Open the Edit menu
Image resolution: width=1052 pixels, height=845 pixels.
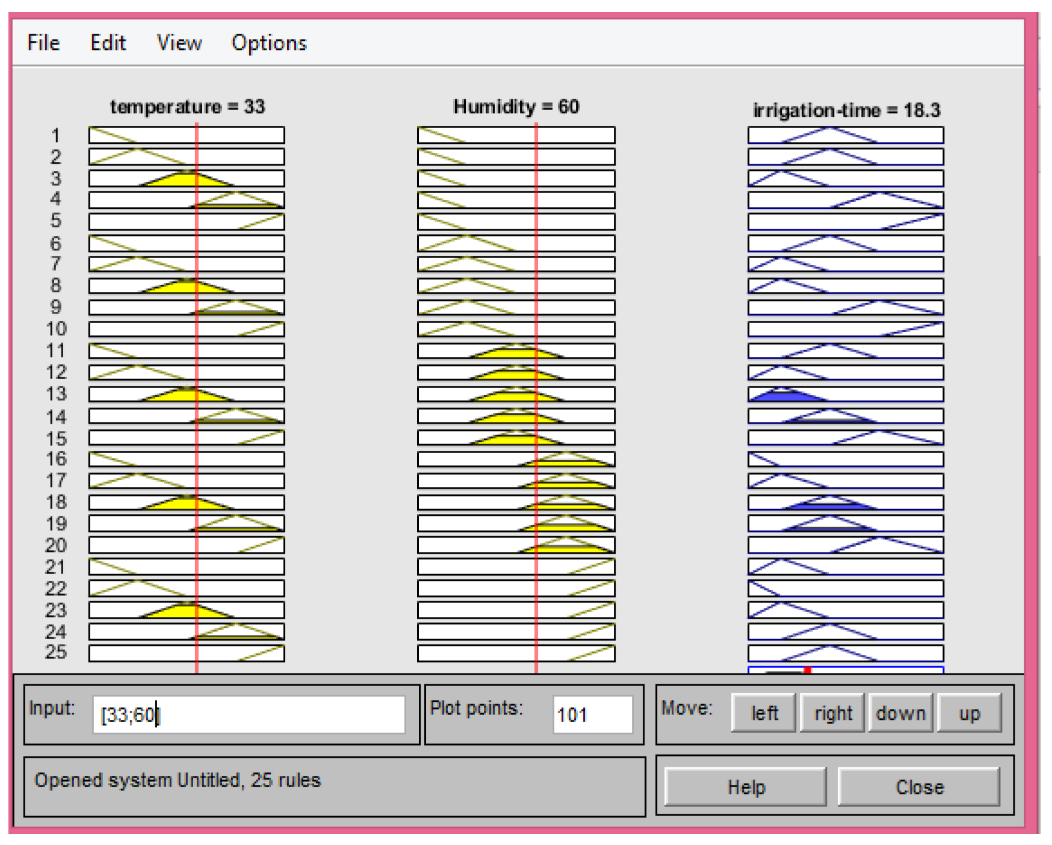[x=108, y=43]
